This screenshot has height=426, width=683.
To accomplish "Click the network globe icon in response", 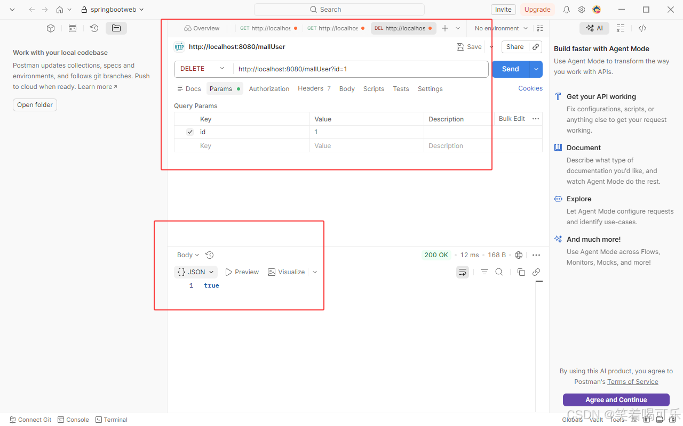I will (519, 255).
